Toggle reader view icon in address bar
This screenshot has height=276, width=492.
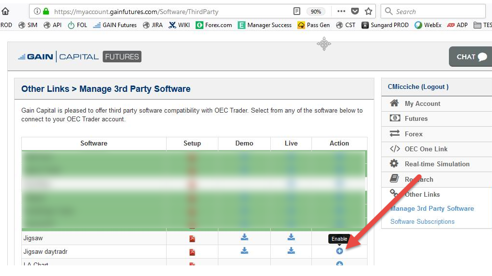click(296, 12)
